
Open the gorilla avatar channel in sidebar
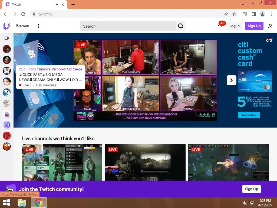point(7,71)
